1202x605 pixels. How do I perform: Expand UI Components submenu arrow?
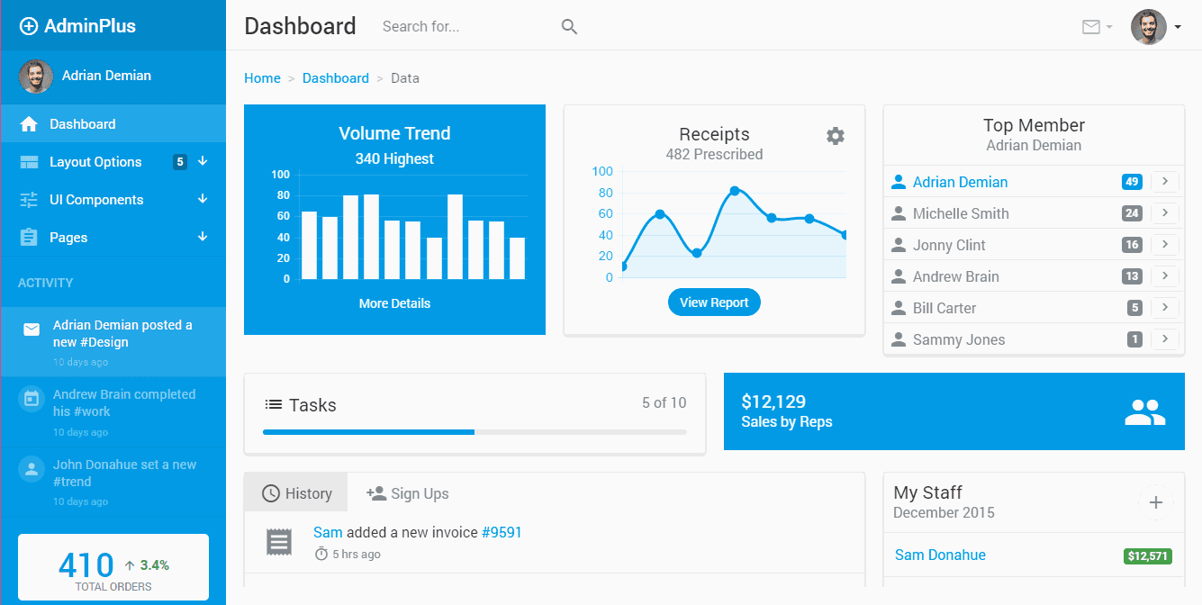pos(203,199)
